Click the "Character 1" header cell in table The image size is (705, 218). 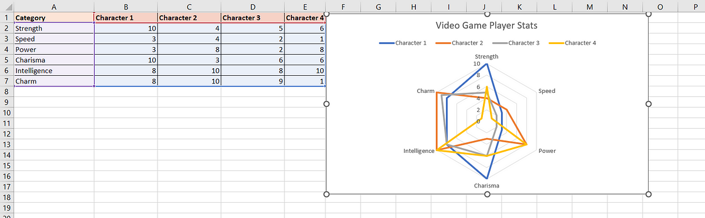coord(126,18)
